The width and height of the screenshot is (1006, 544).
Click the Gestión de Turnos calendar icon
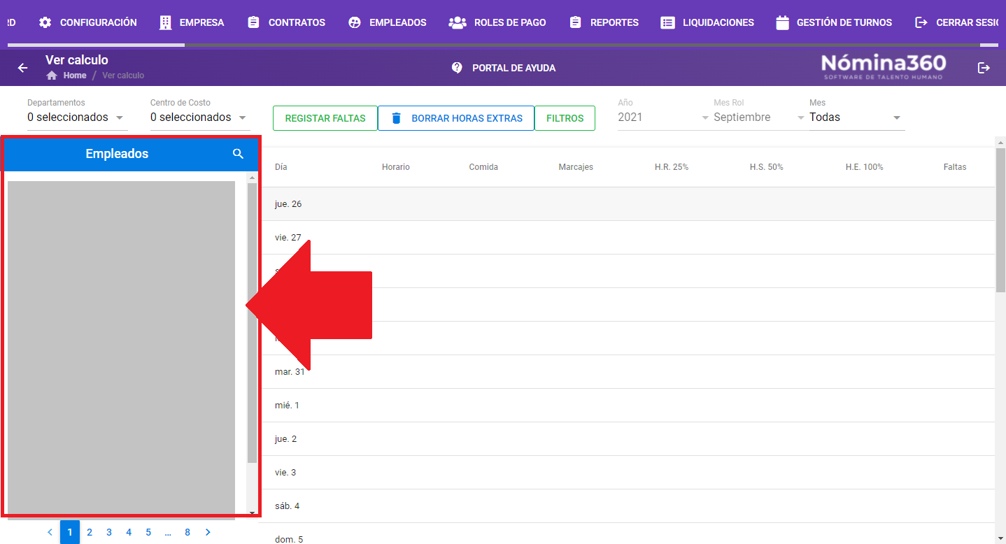click(x=782, y=22)
